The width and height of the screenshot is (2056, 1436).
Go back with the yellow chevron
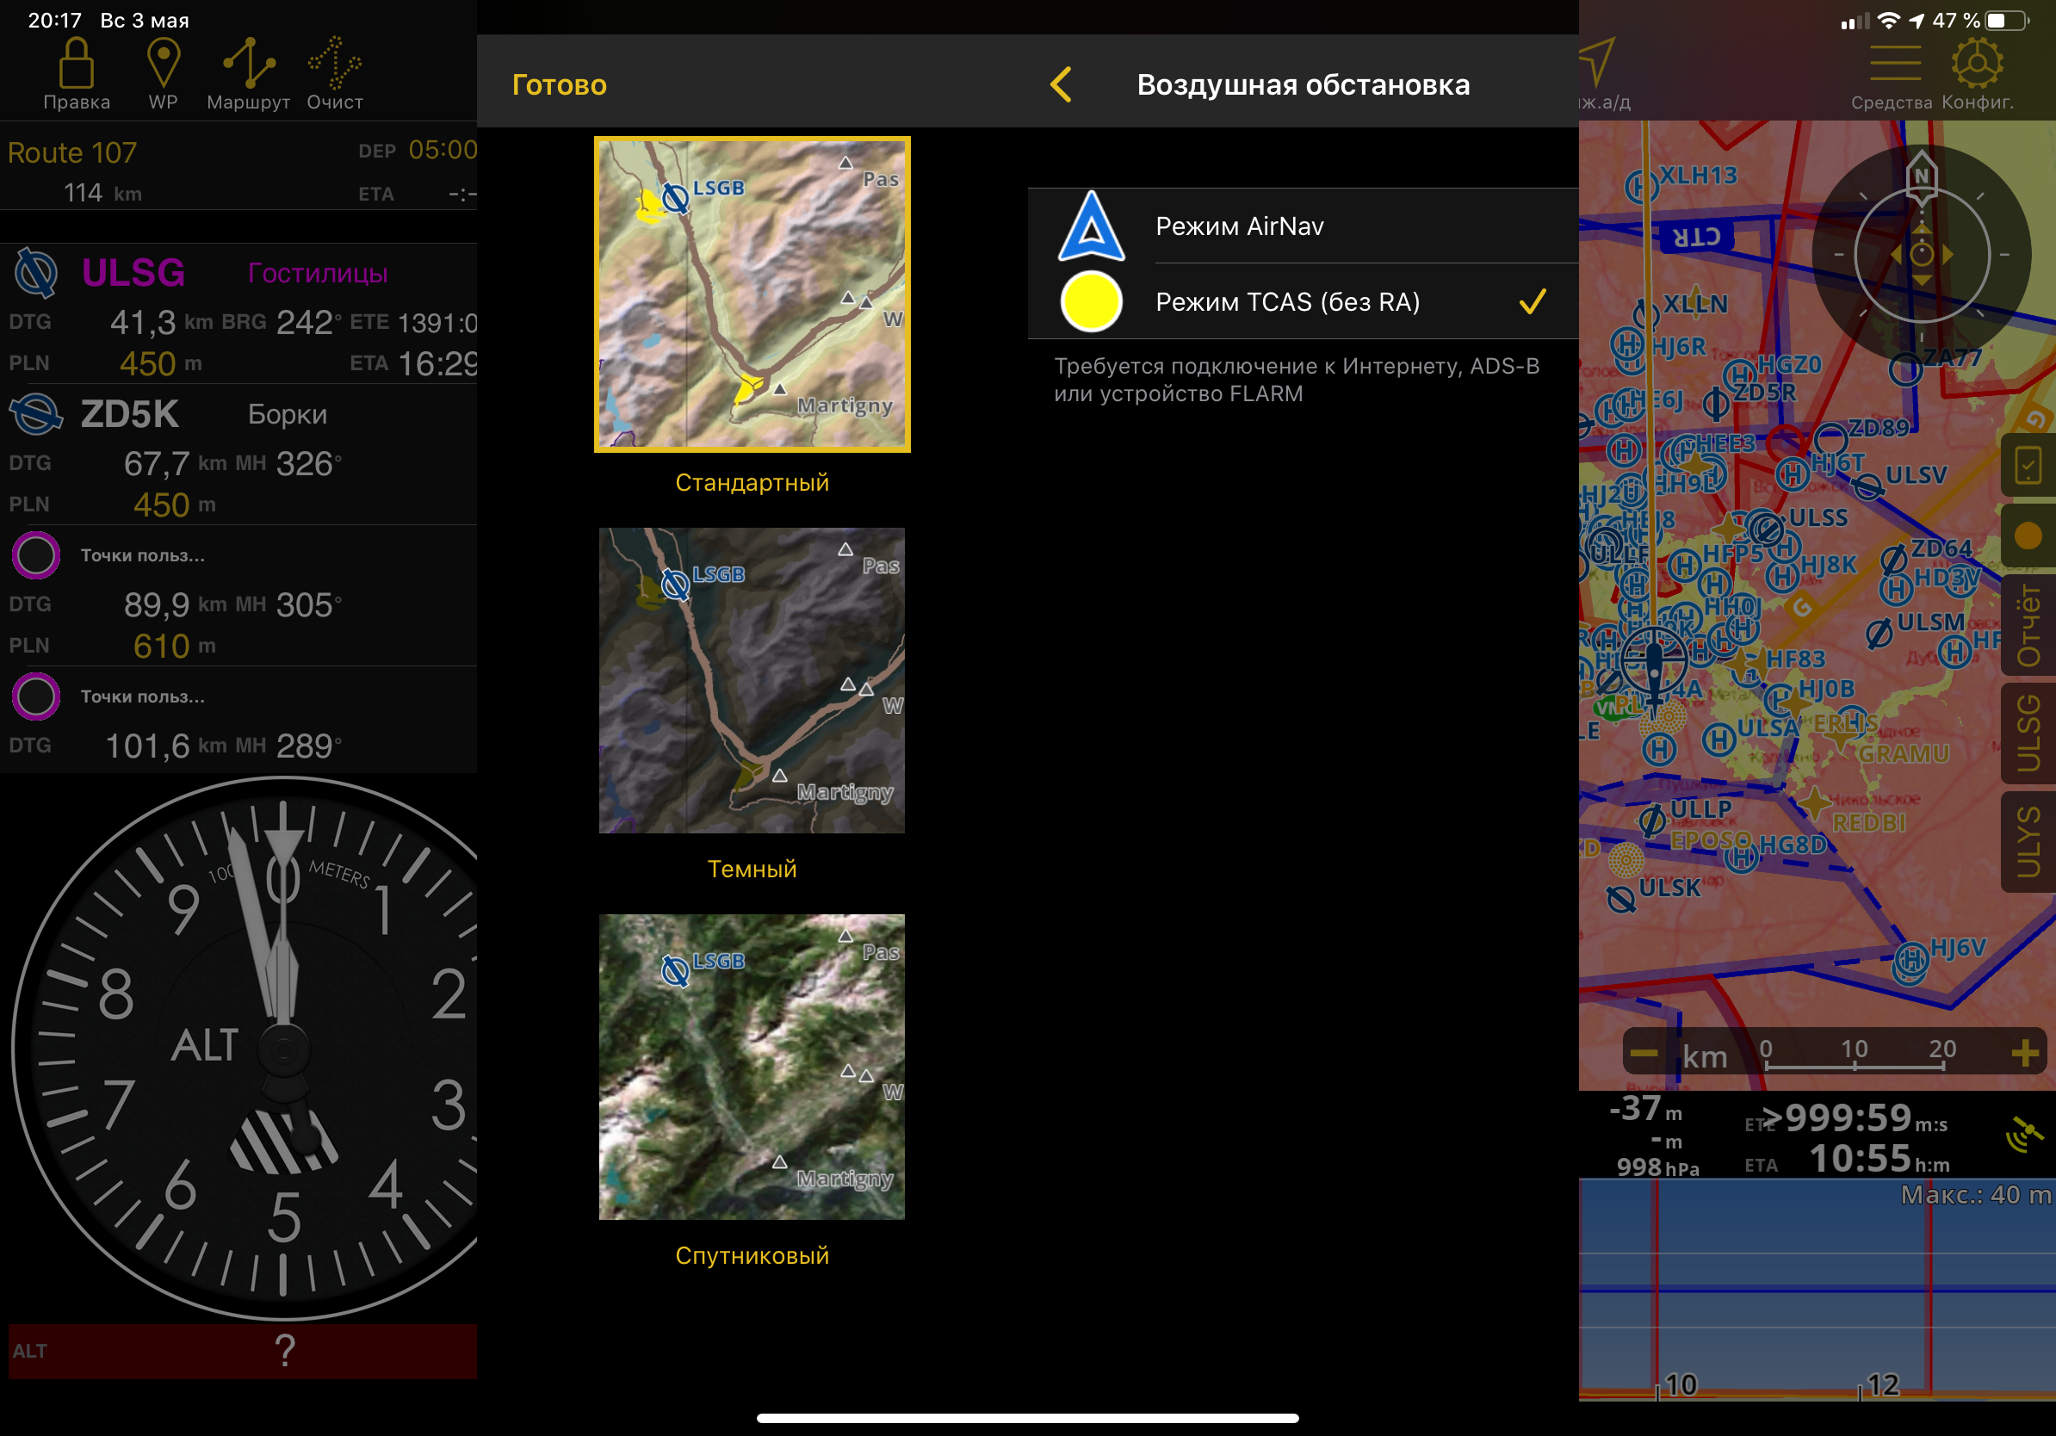tap(1062, 85)
